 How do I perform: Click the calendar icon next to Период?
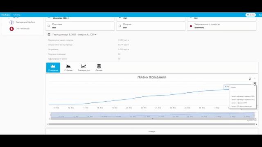(x=49, y=34)
